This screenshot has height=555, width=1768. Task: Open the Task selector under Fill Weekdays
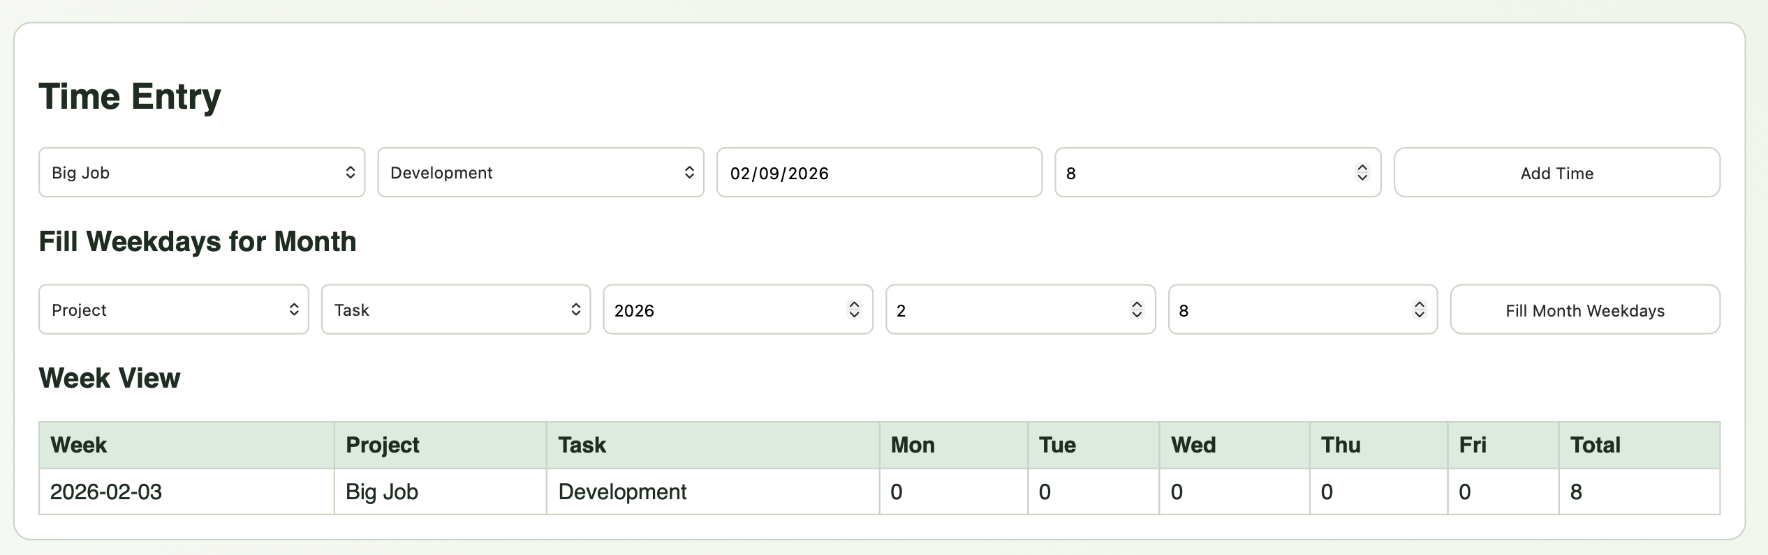[455, 310]
